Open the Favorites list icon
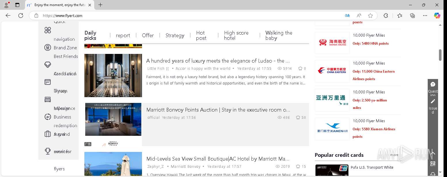Screen dimensions: 447x177 [400, 16]
